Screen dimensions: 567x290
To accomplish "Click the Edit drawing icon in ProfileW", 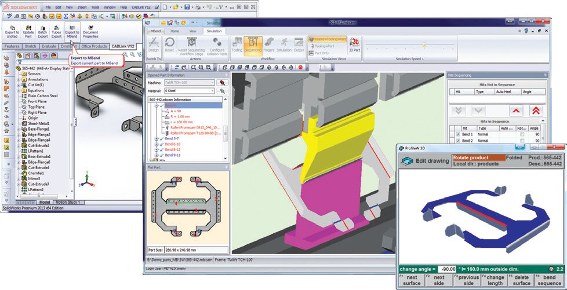I will (406, 161).
